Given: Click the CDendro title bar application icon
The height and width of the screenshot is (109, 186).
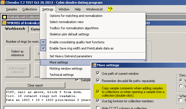Looking at the screenshot, I should pyautogui.click(x=3, y=3).
